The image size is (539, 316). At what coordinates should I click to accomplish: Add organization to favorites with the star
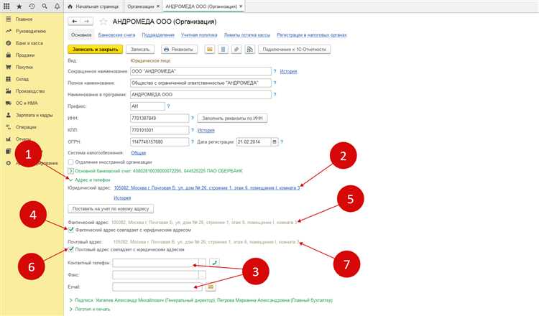pyautogui.click(x=103, y=22)
